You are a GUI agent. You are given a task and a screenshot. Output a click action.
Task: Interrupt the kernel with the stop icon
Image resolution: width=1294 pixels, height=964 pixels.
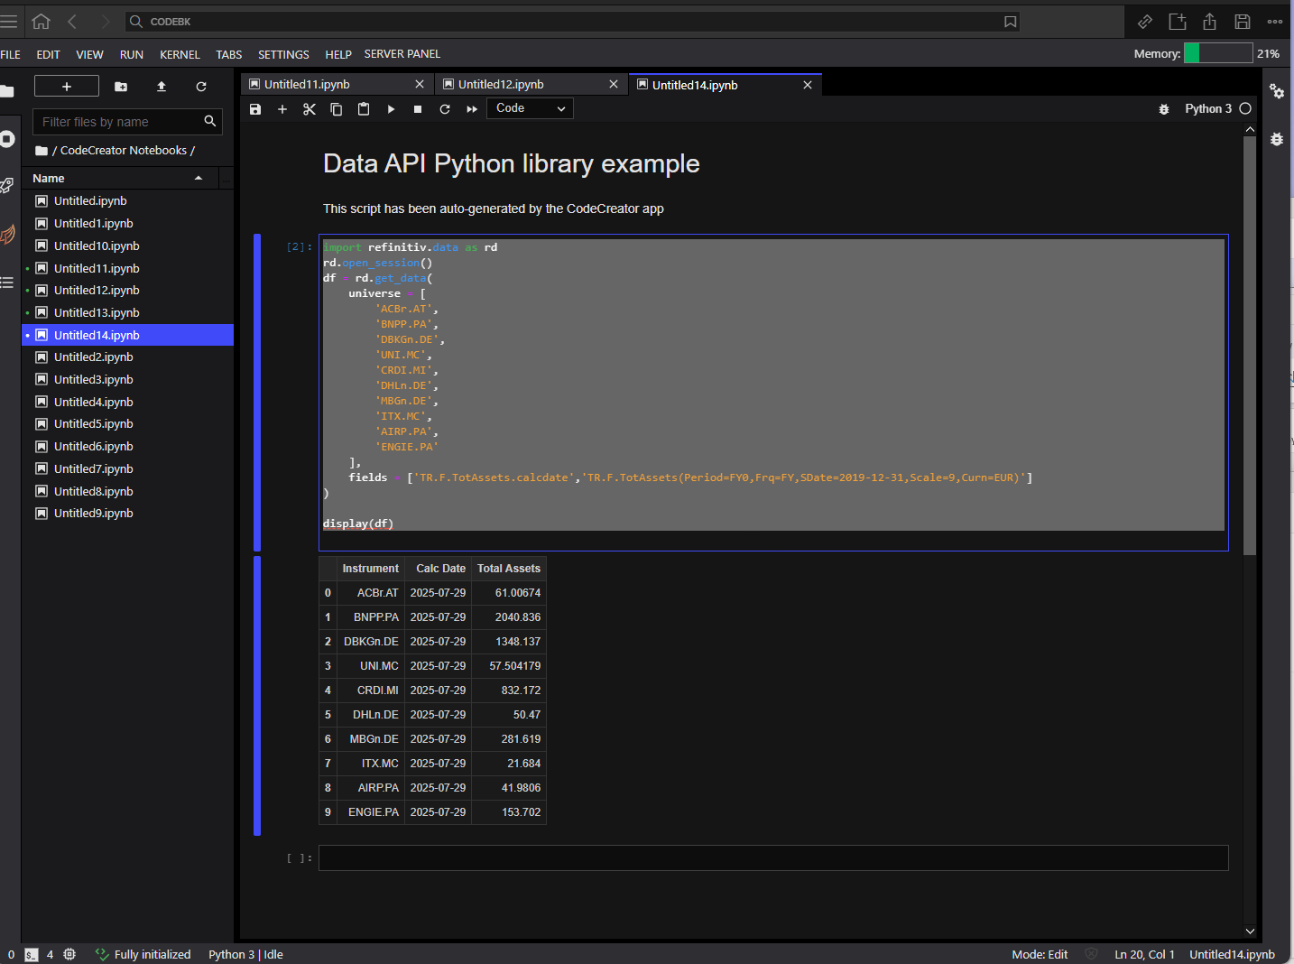pyautogui.click(x=418, y=109)
